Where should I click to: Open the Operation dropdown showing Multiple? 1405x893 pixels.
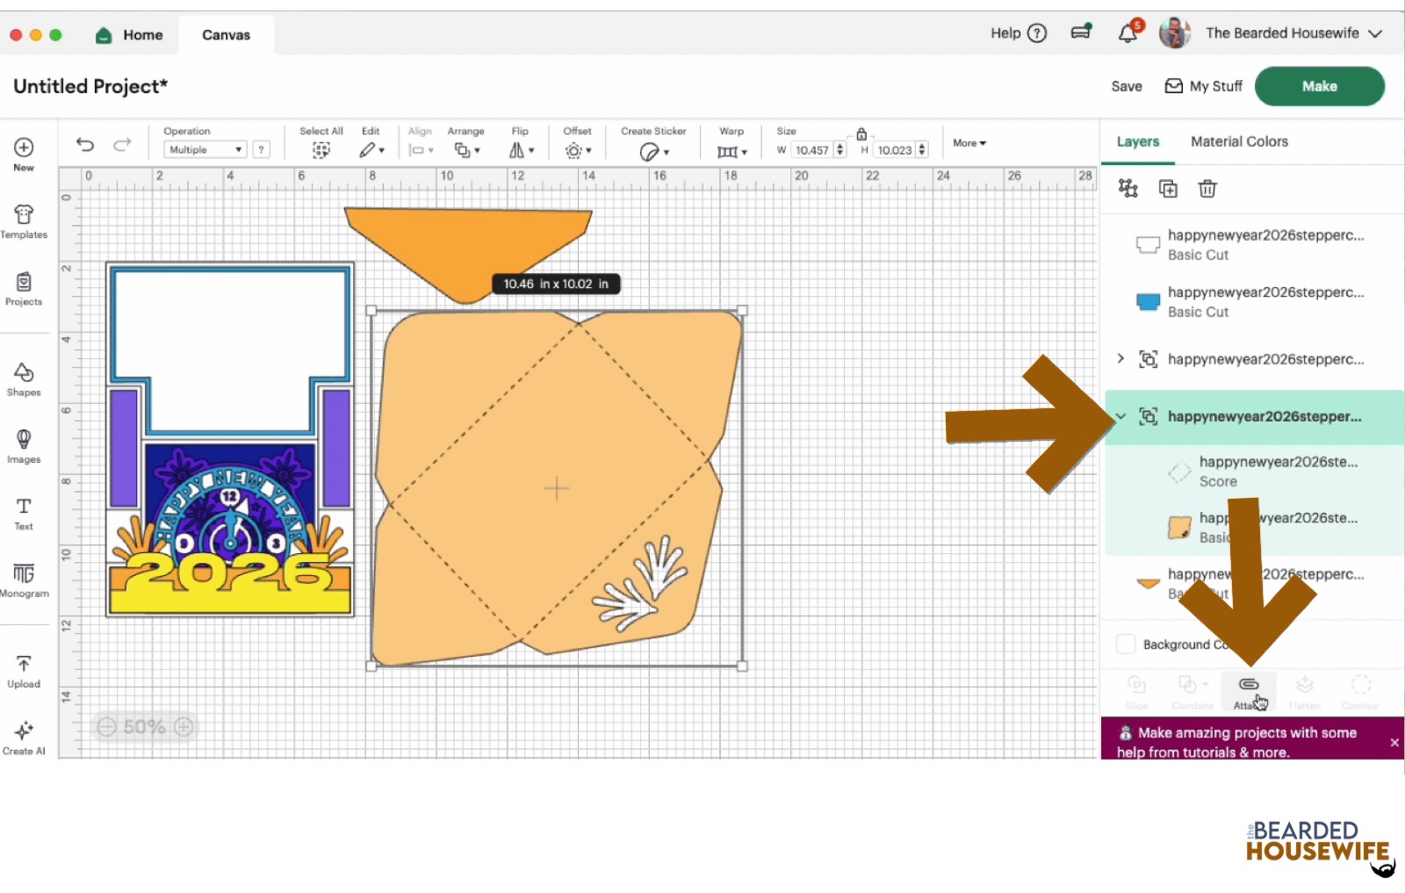204,149
